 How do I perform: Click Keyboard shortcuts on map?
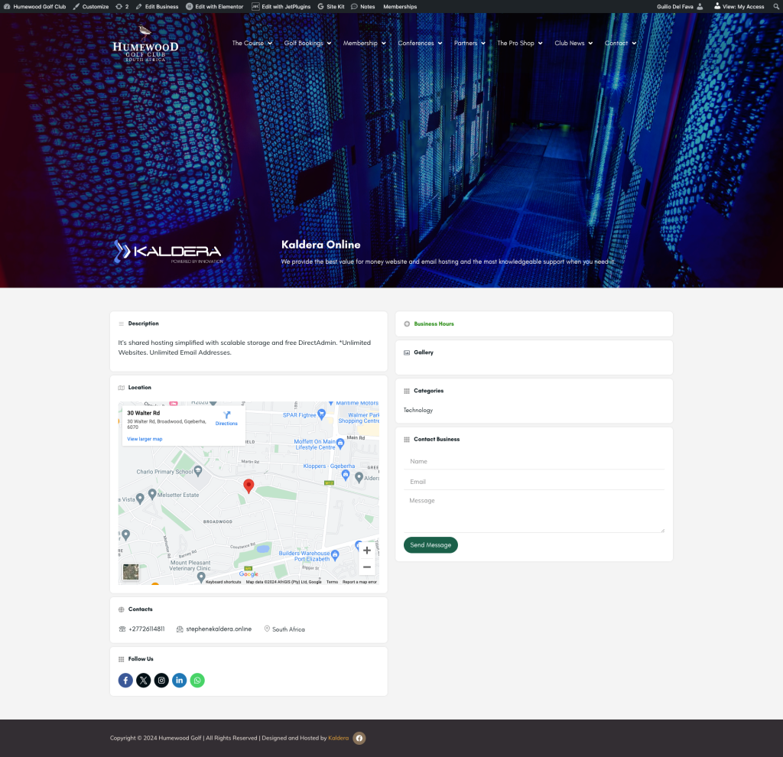pos(223,582)
